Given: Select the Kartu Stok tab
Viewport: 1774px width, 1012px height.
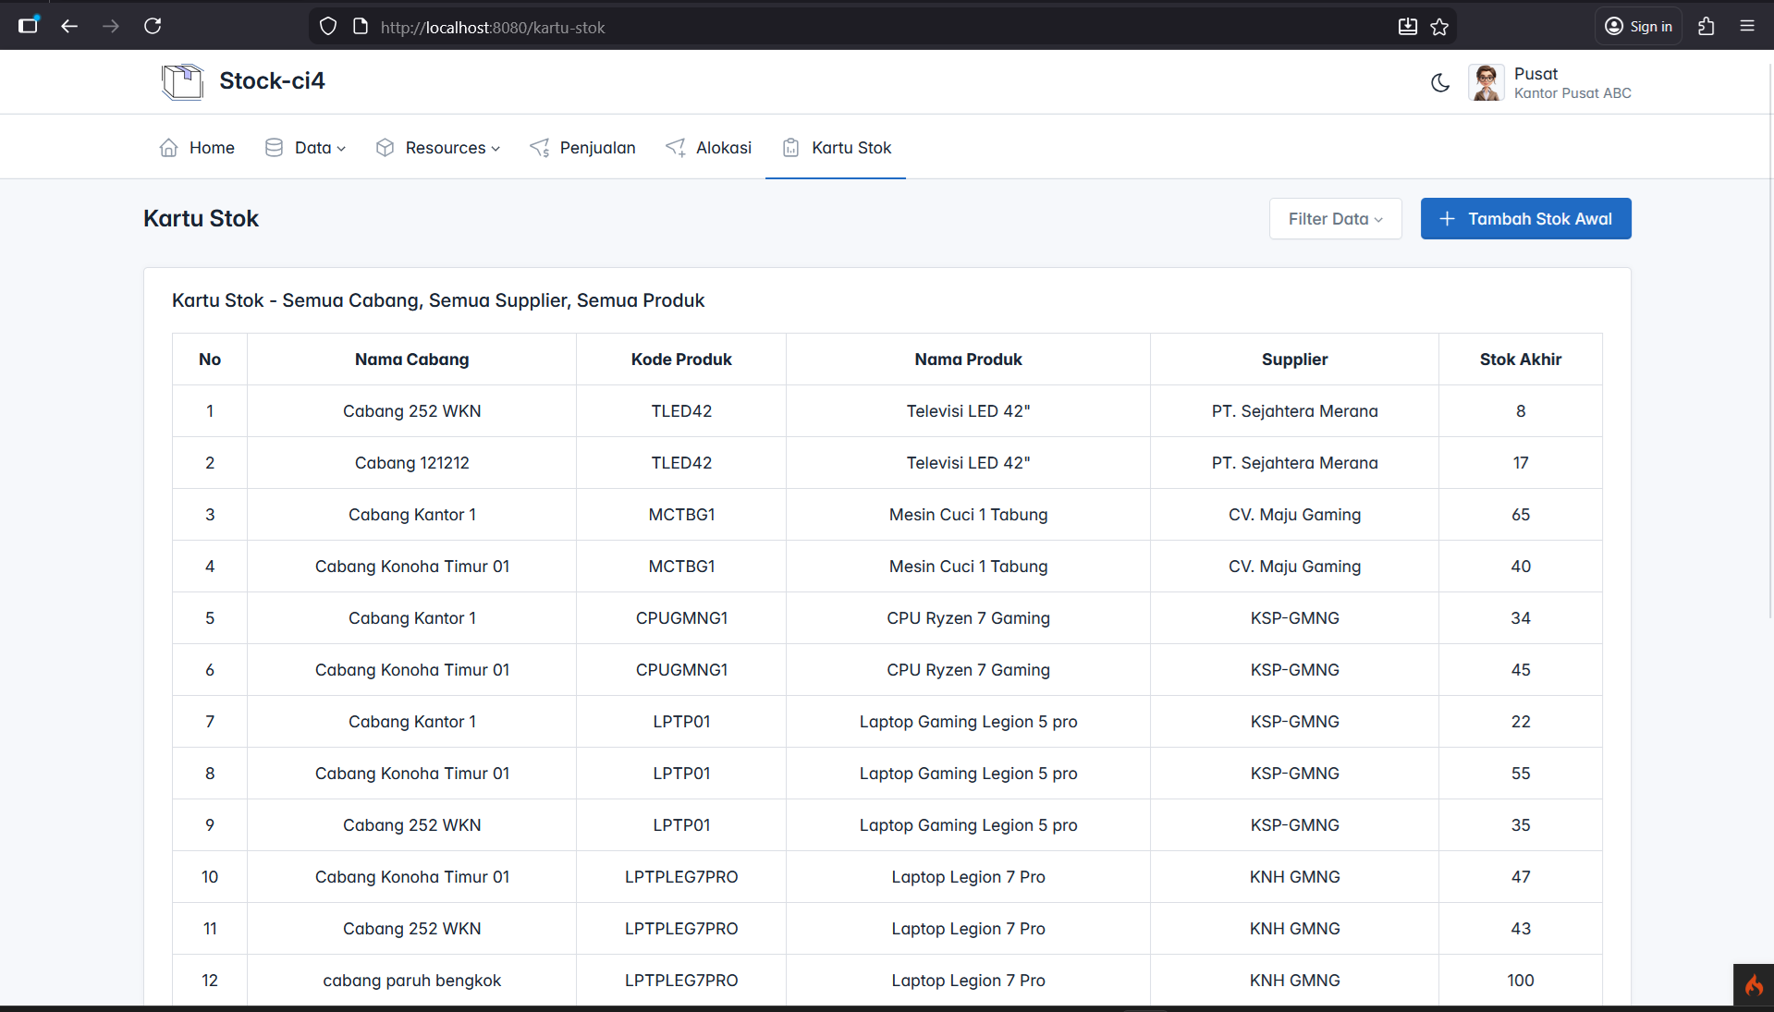Looking at the screenshot, I should point(836,148).
